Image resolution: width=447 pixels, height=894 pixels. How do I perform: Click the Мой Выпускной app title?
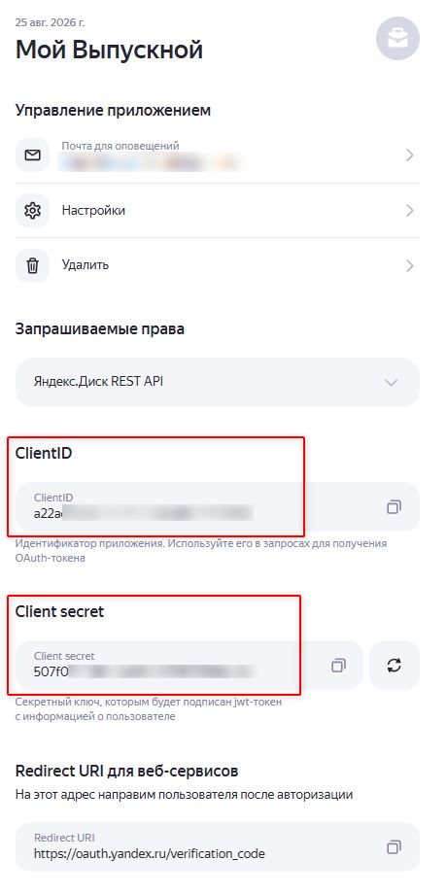tap(109, 51)
